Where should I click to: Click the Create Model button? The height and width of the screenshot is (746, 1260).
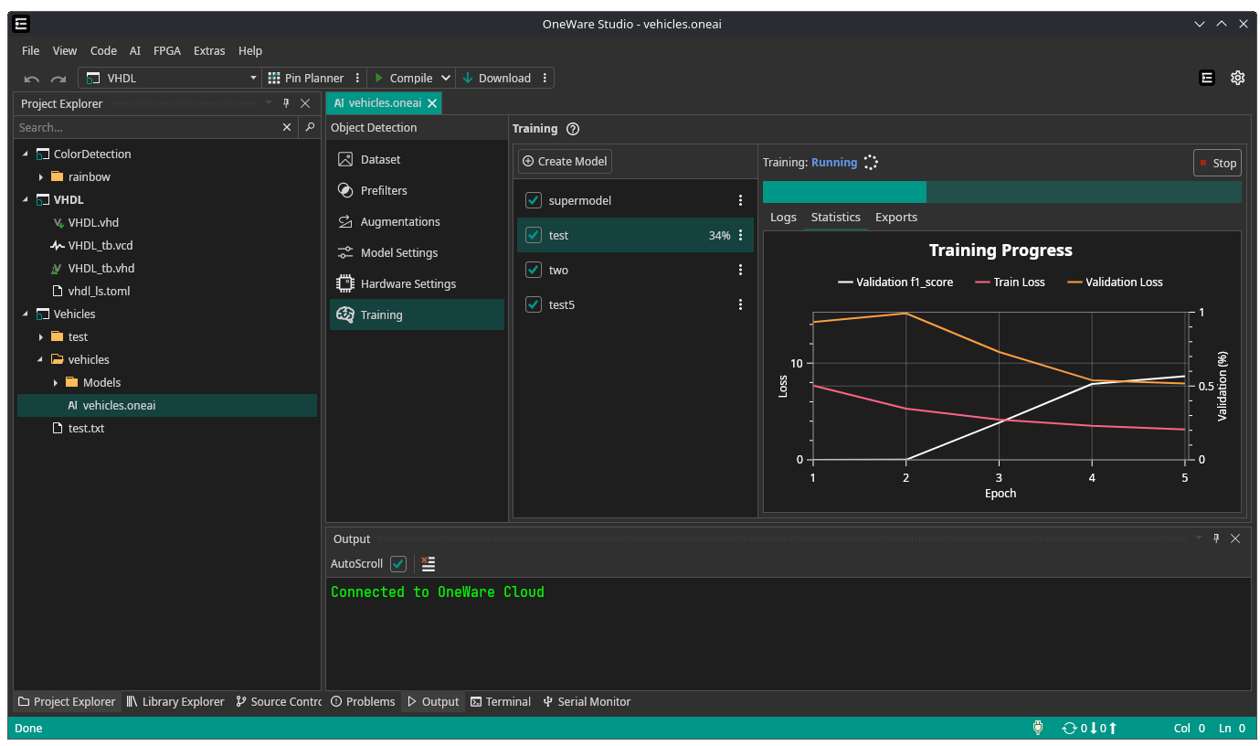point(565,161)
